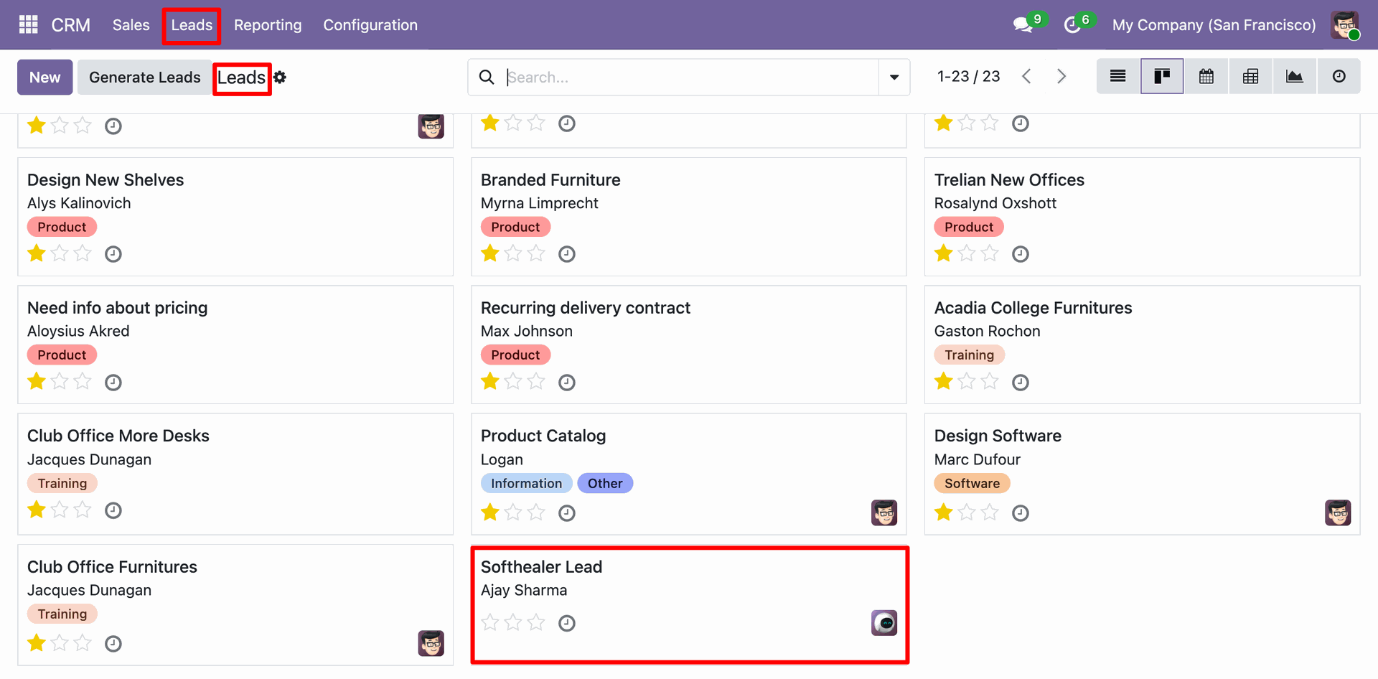Set second star on Branded Furniture
The width and height of the screenshot is (1378, 679).
[x=513, y=253]
